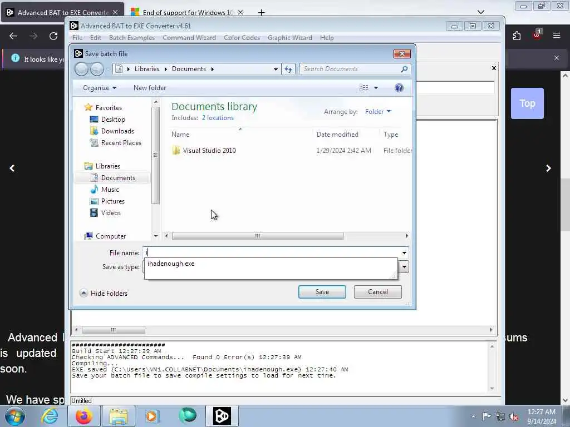Choose the ihadenough.exe autocomplete suggestion

tap(171, 264)
